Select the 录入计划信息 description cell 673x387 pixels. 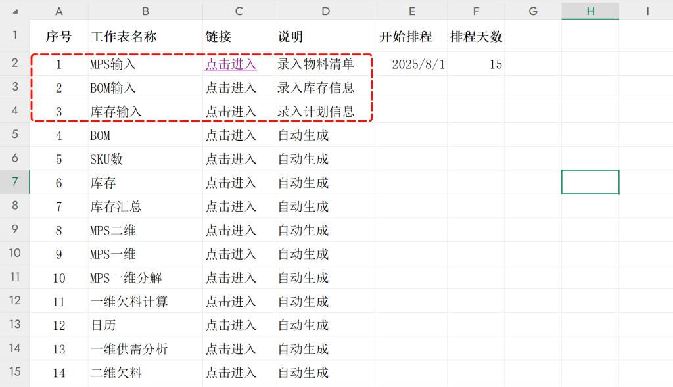tap(326, 111)
